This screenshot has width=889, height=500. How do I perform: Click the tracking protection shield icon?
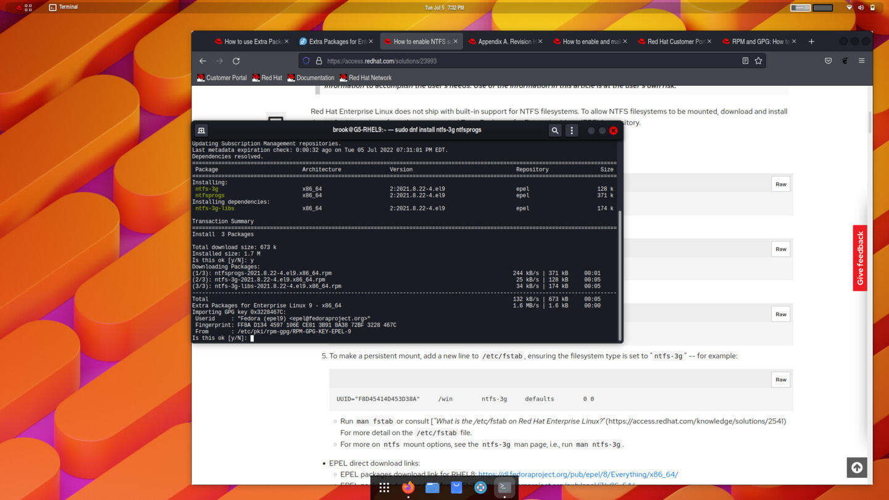coord(306,61)
